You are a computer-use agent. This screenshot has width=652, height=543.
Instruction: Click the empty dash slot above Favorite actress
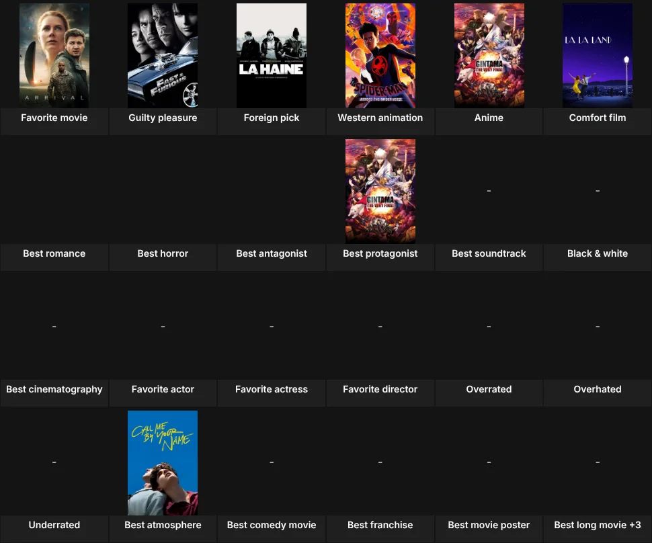[272, 327]
